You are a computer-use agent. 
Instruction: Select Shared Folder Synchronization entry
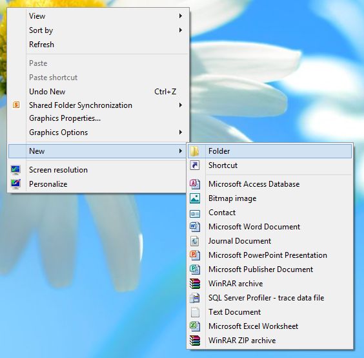click(x=98, y=105)
